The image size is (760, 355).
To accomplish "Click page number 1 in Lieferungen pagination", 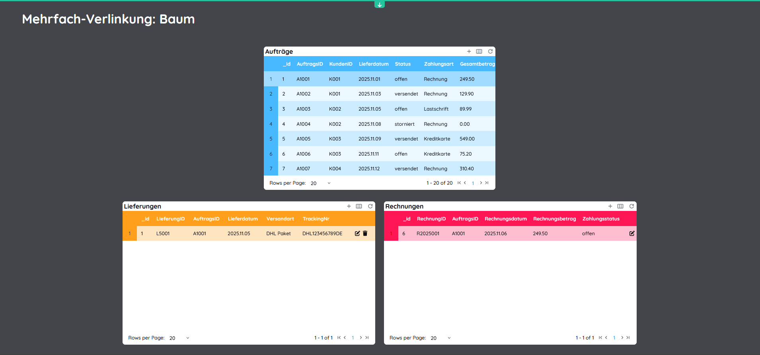I will tap(353, 338).
